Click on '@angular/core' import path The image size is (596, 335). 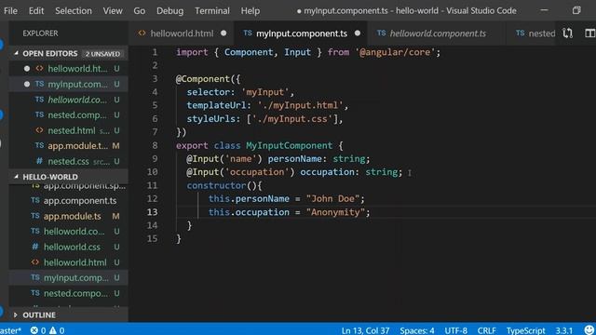click(x=395, y=52)
